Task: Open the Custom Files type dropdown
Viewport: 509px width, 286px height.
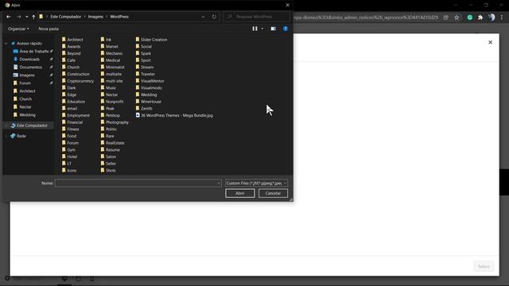Action: tap(256, 184)
